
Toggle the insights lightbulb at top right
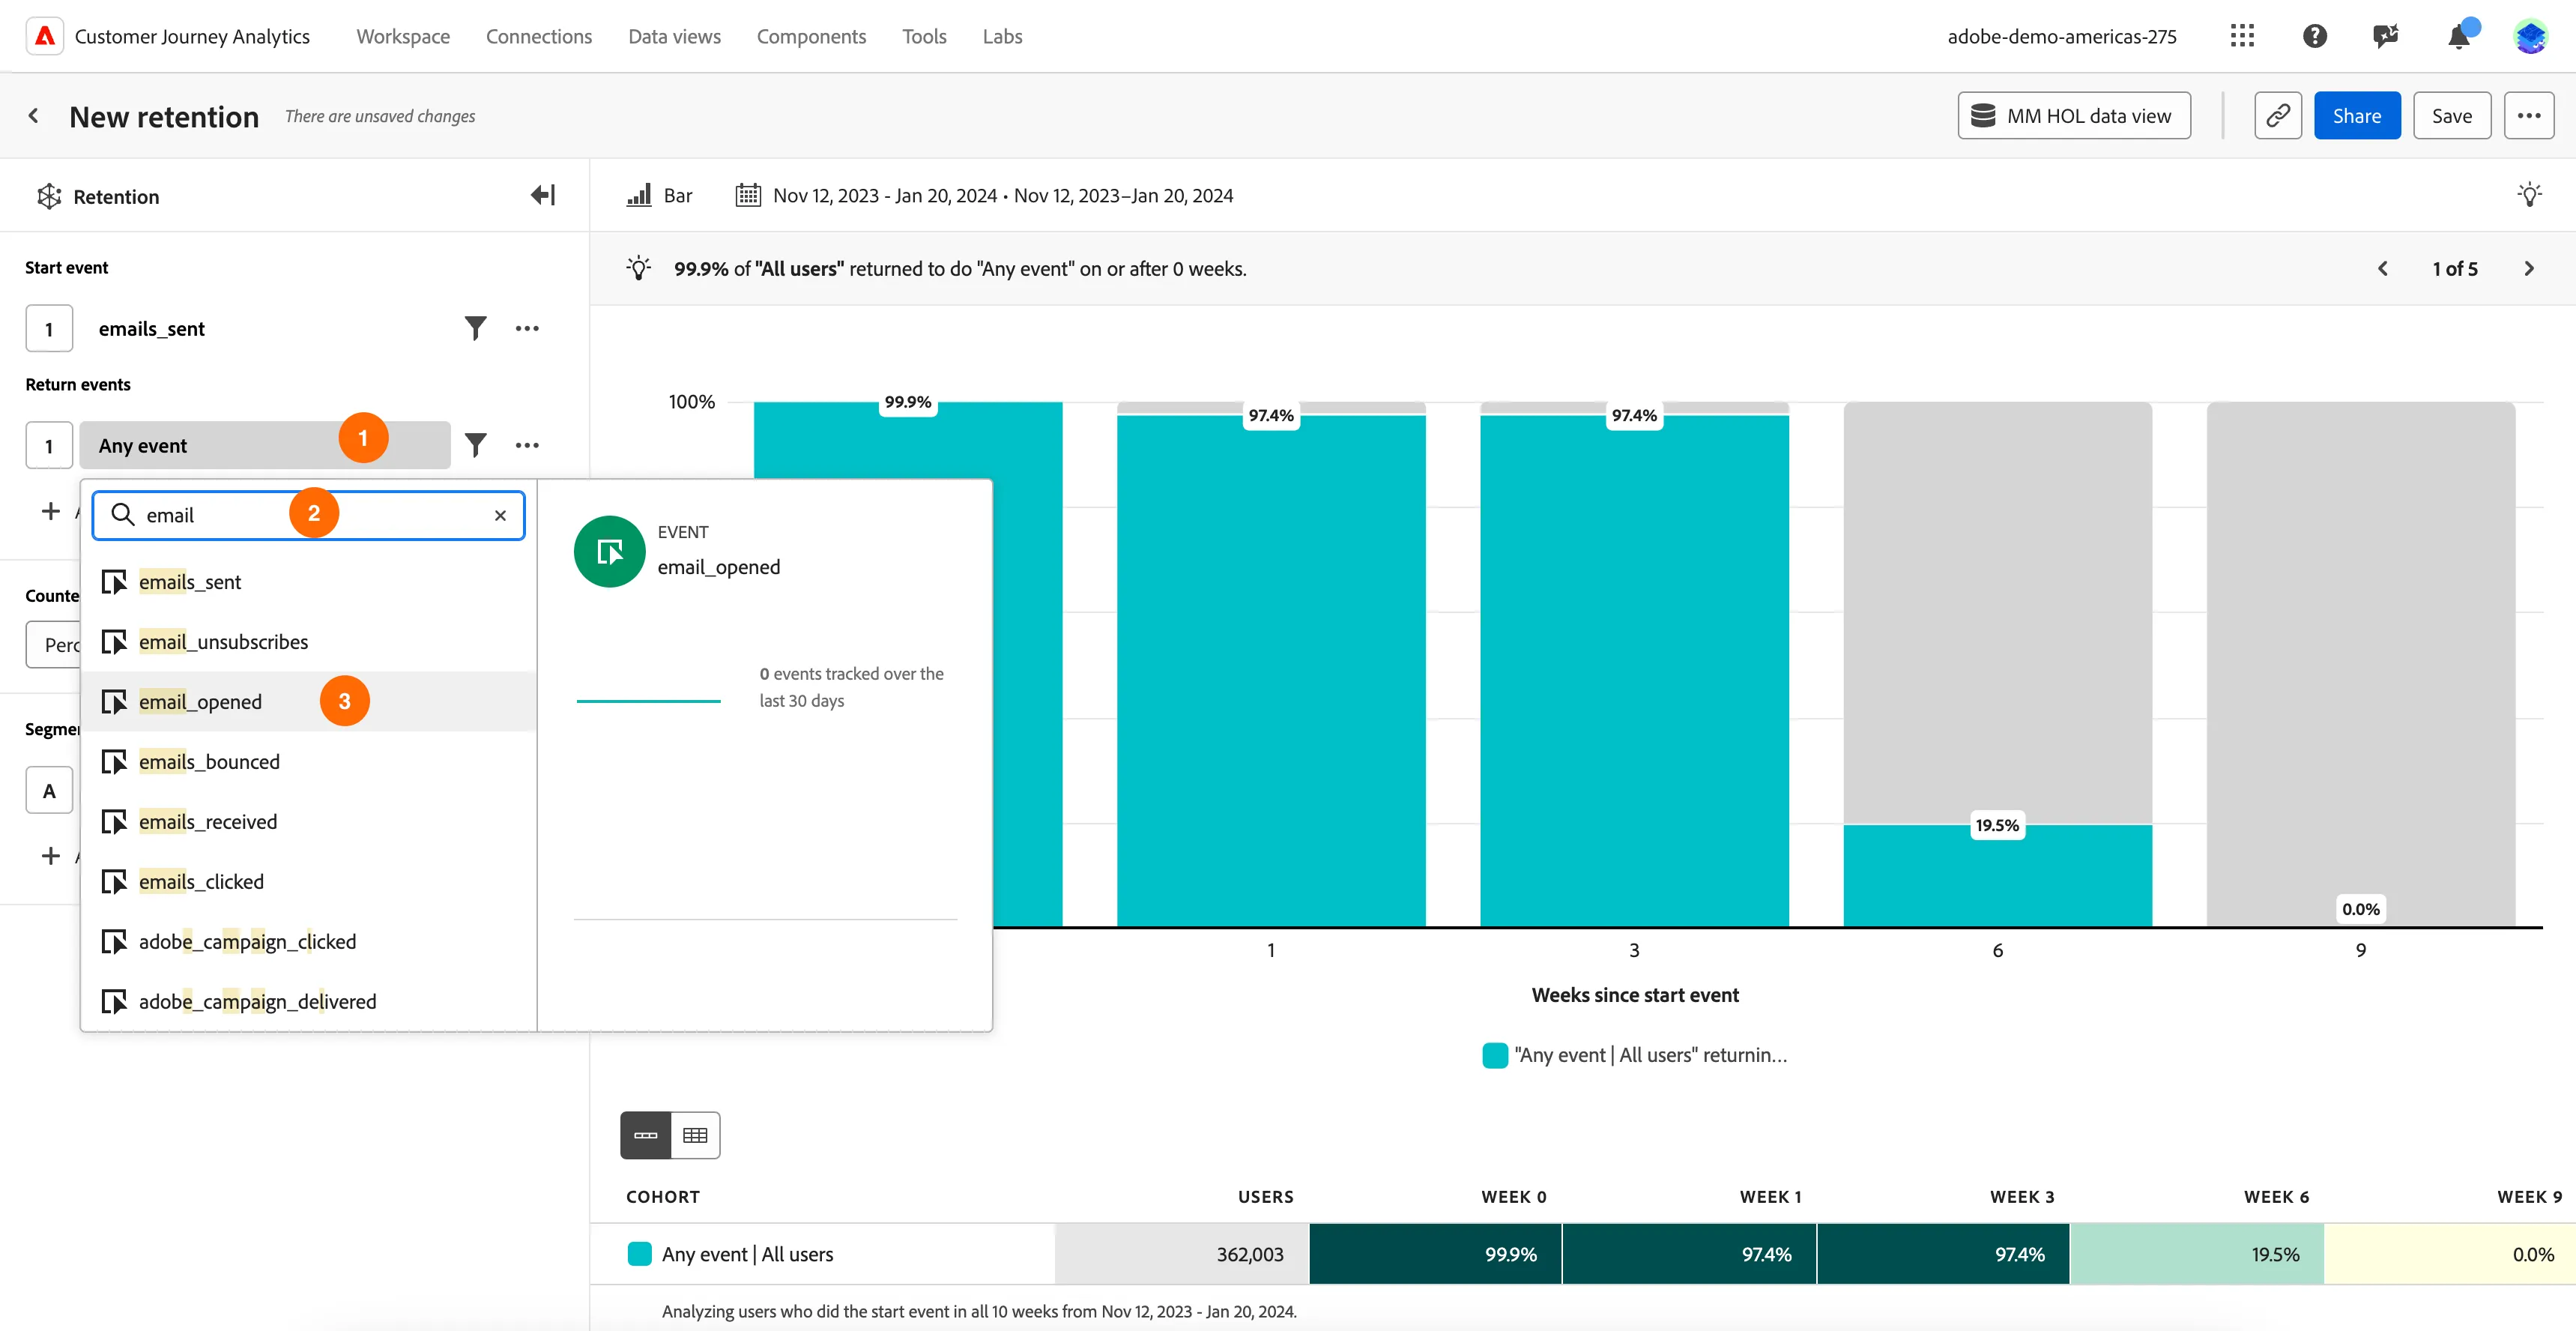[2529, 195]
